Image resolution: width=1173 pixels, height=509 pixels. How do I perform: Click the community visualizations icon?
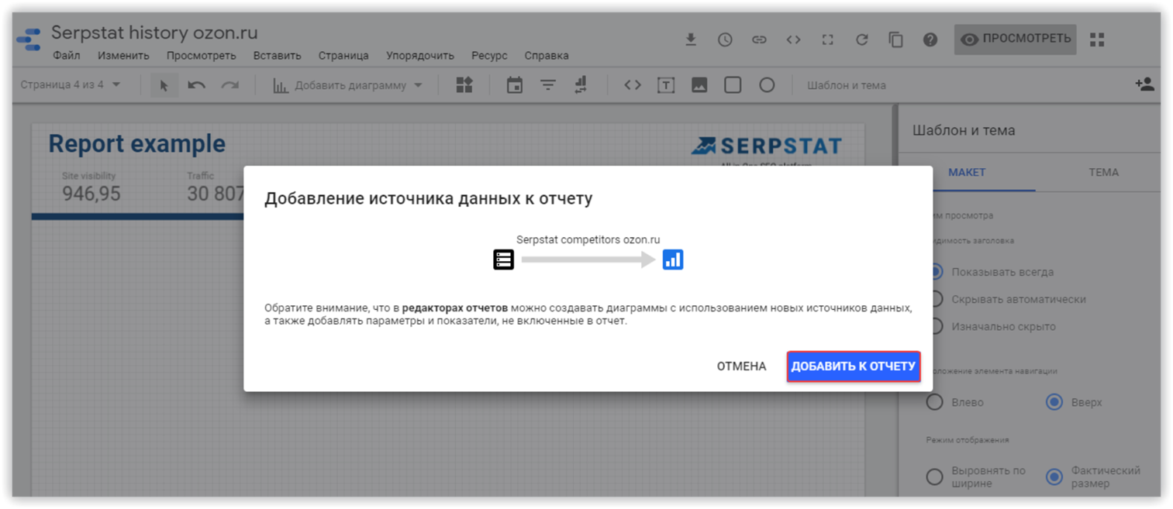(x=464, y=85)
